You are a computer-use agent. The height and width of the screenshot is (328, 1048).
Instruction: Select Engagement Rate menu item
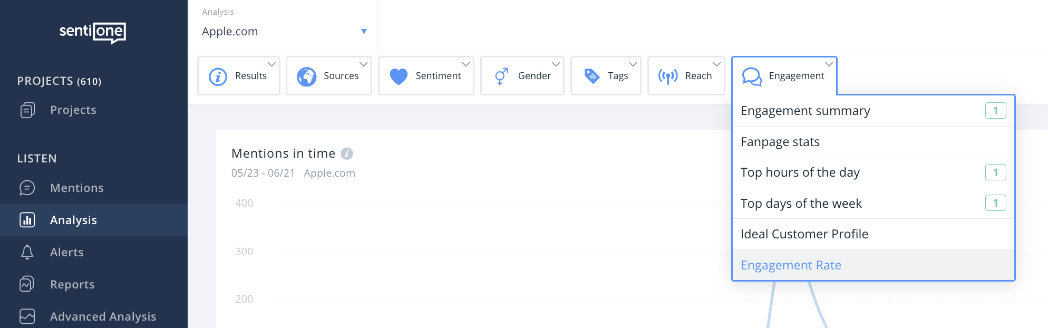click(x=791, y=265)
